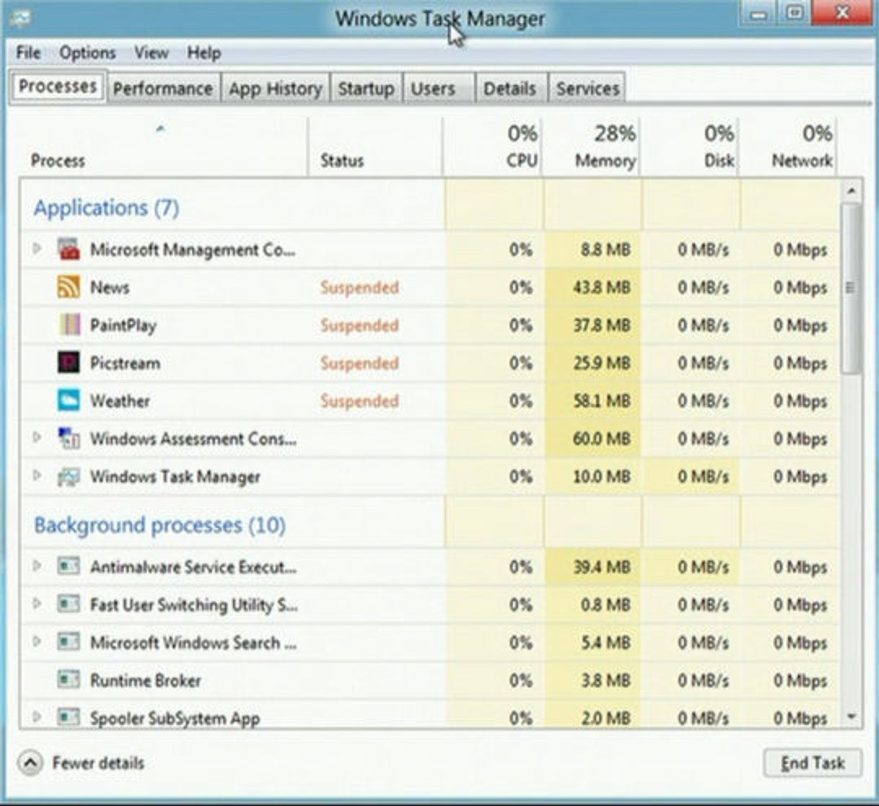Sort by the Disk column header
The width and height of the screenshot is (879, 806).
(689, 147)
